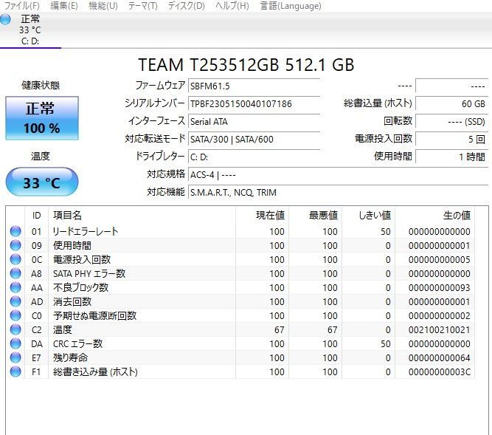The image size is (492, 435).
Task: Open the ディスク(D) menu
Action: click(187, 6)
